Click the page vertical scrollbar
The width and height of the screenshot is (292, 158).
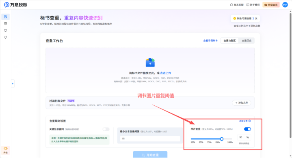click(x=290, y=75)
